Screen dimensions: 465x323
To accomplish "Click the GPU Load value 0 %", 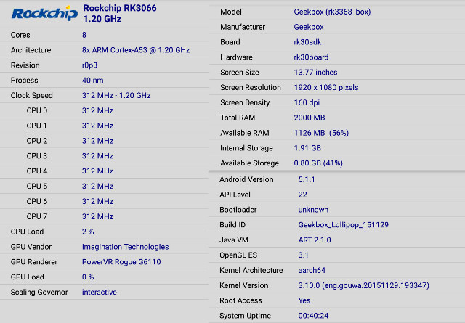I will pyautogui.click(x=88, y=277).
